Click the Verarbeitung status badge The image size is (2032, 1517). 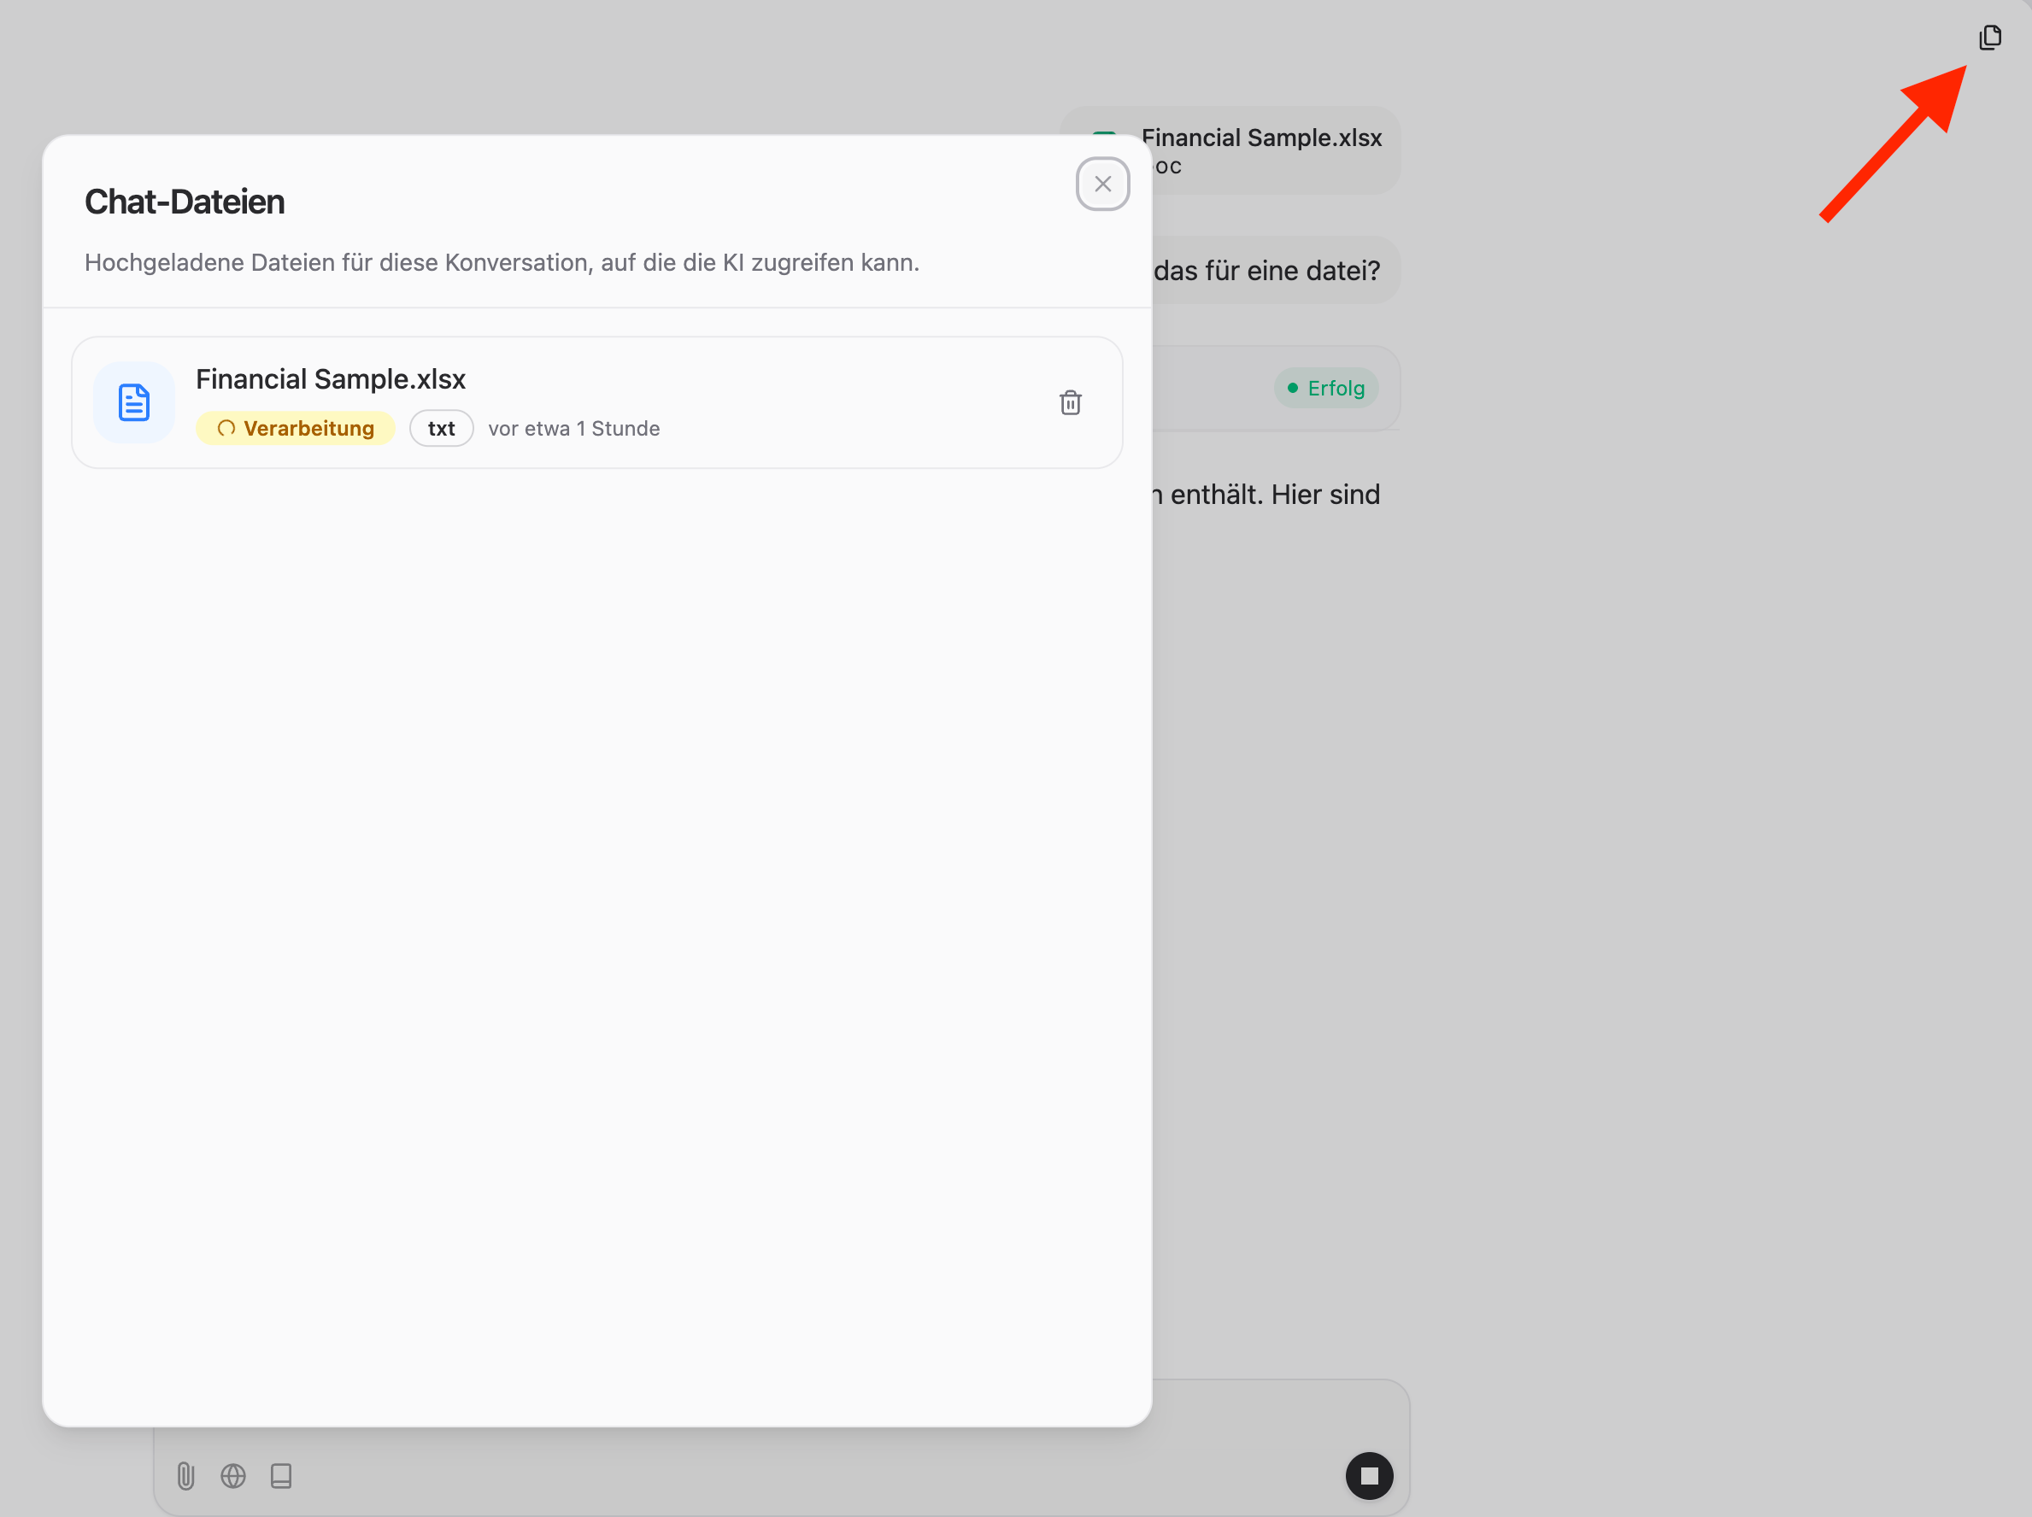[295, 429]
